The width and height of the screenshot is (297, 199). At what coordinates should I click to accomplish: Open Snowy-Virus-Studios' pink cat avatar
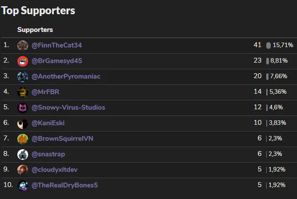[x=23, y=108]
